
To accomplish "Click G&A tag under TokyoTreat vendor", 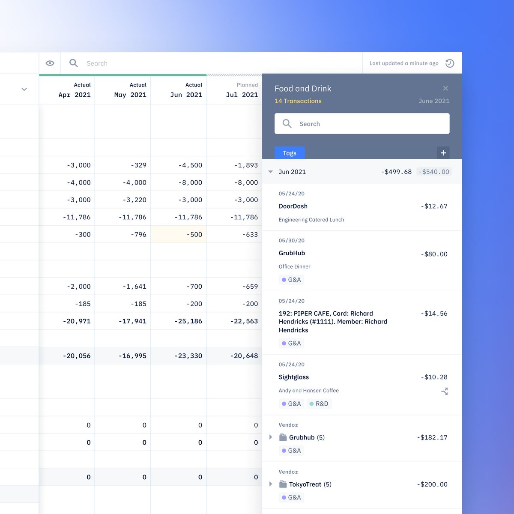I will point(291,497).
